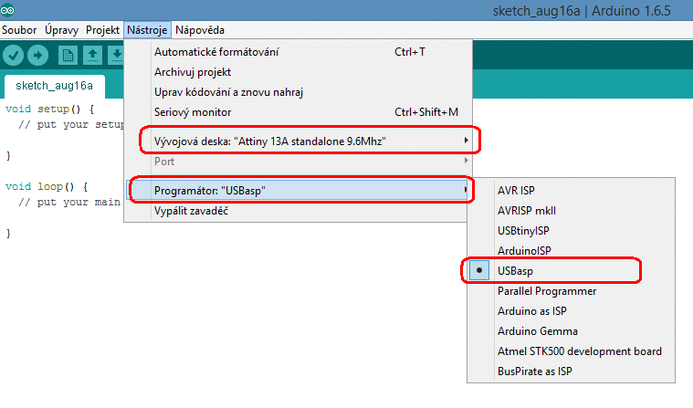The width and height of the screenshot is (693, 408).
Task: Open the Nápověda menu
Action: [x=200, y=30]
